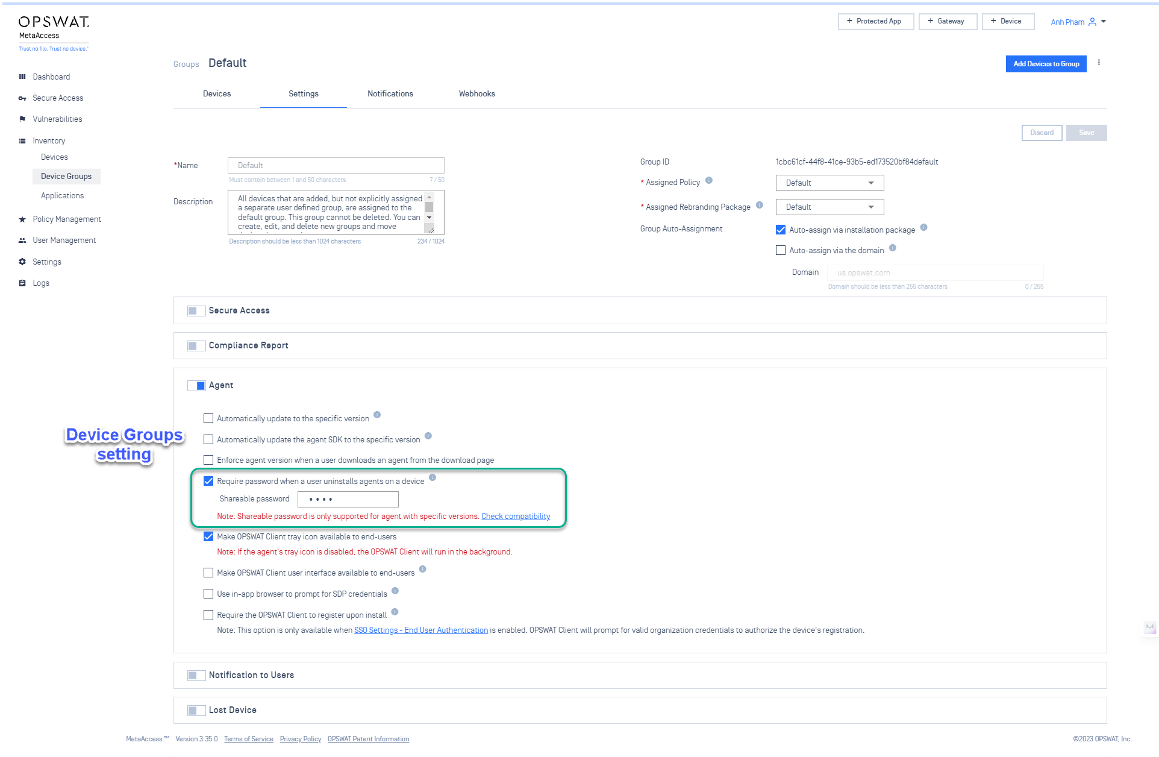Click the Discard button
The image size is (1159, 757).
pos(1042,133)
